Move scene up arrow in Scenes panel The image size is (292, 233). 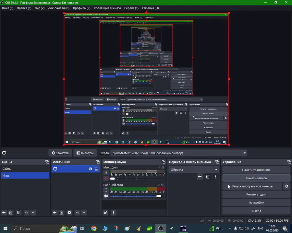pyautogui.click(x=27, y=212)
